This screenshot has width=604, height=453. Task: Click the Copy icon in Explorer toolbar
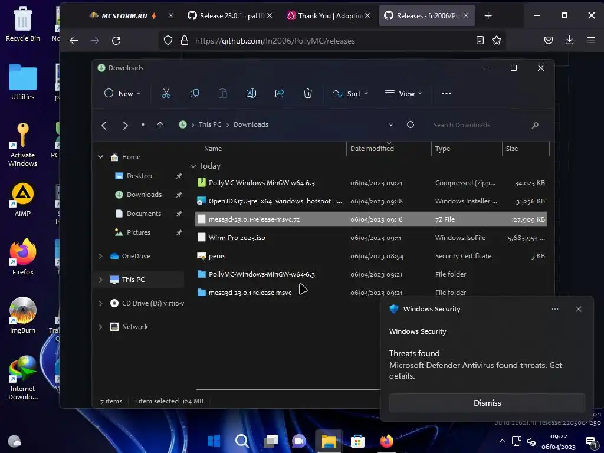195,93
